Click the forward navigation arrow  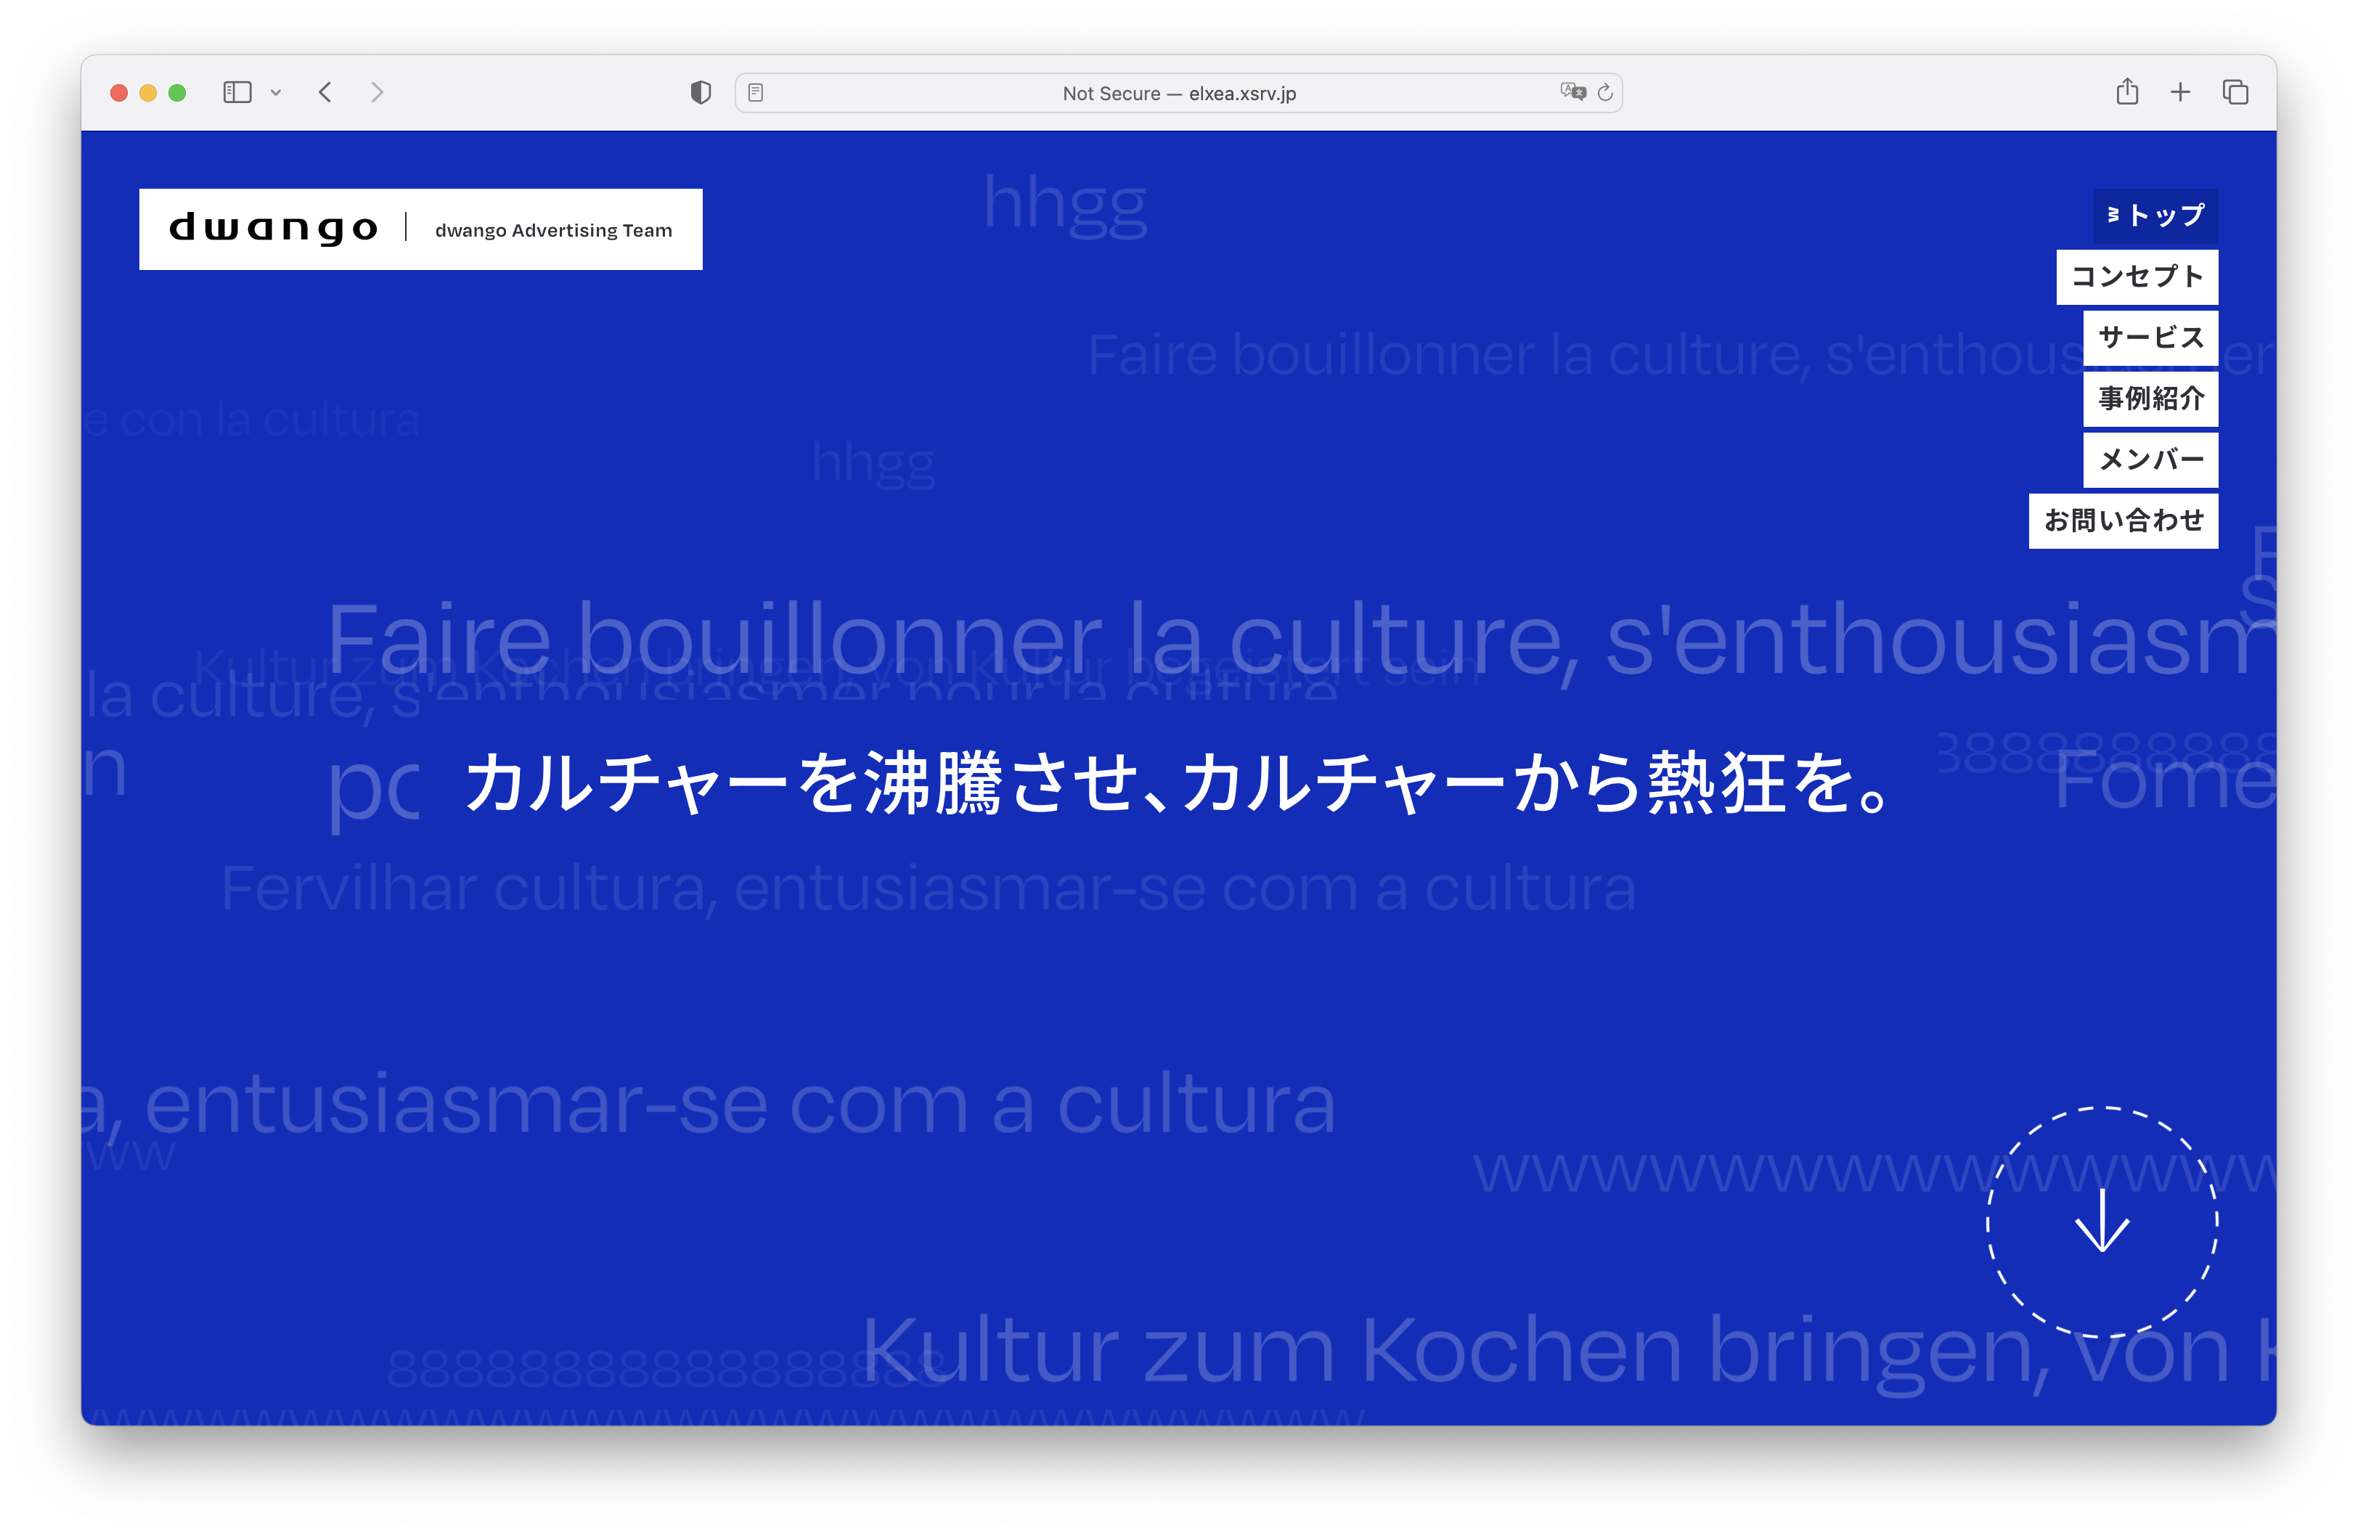378,93
